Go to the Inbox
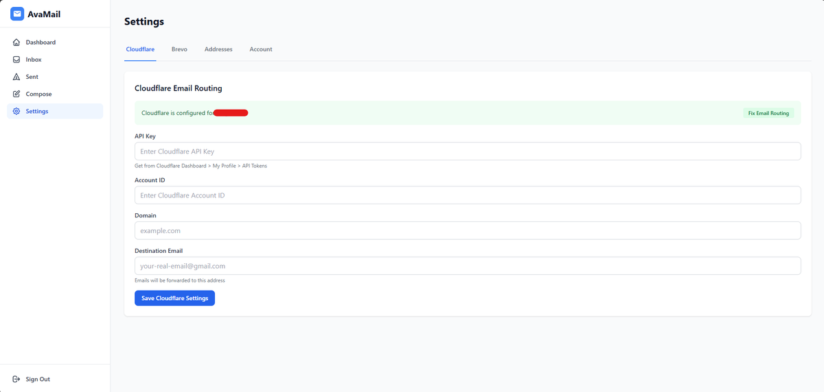Screen dimensions: 824x392 tap(55, 60)
